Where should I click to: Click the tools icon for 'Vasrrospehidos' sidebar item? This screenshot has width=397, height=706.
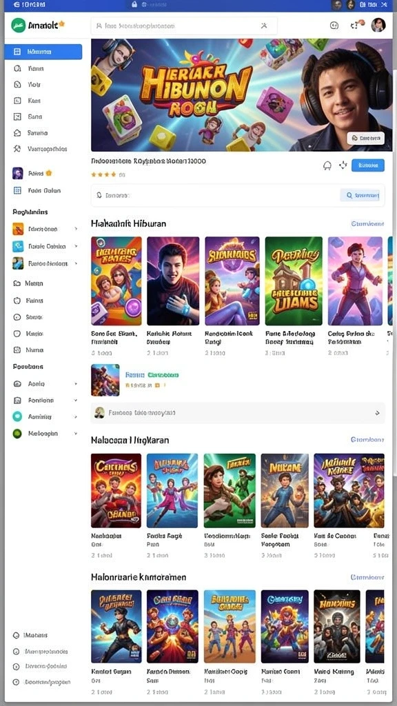17,149
